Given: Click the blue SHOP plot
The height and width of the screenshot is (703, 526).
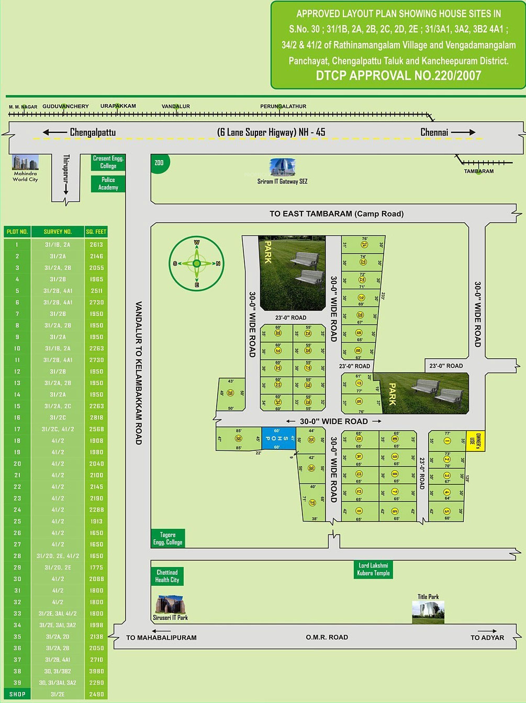Looking at the screenshot, I should [x=278, y=438].
